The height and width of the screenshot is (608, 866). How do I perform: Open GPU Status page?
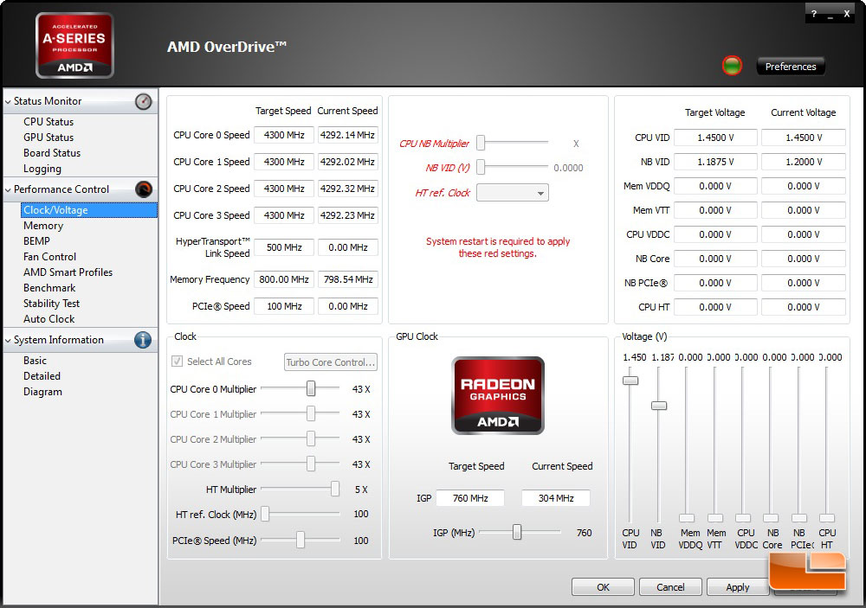tap(48, 137)
